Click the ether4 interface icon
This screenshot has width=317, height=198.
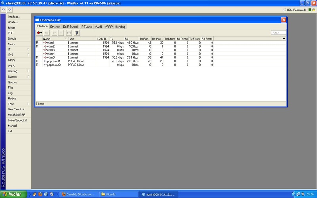pos(45,53)
